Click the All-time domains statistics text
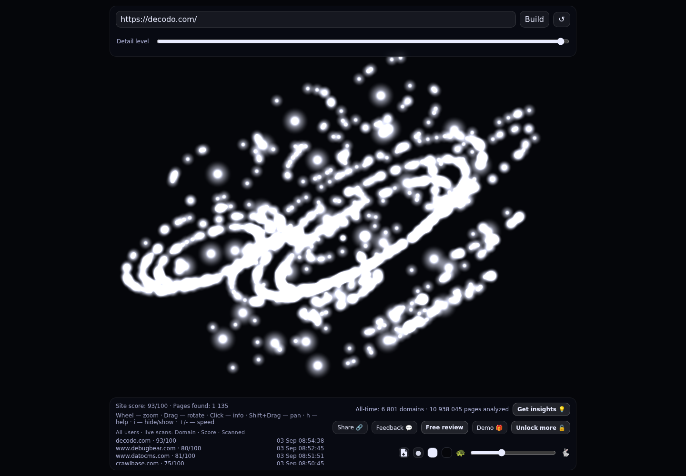 point(432,409)
